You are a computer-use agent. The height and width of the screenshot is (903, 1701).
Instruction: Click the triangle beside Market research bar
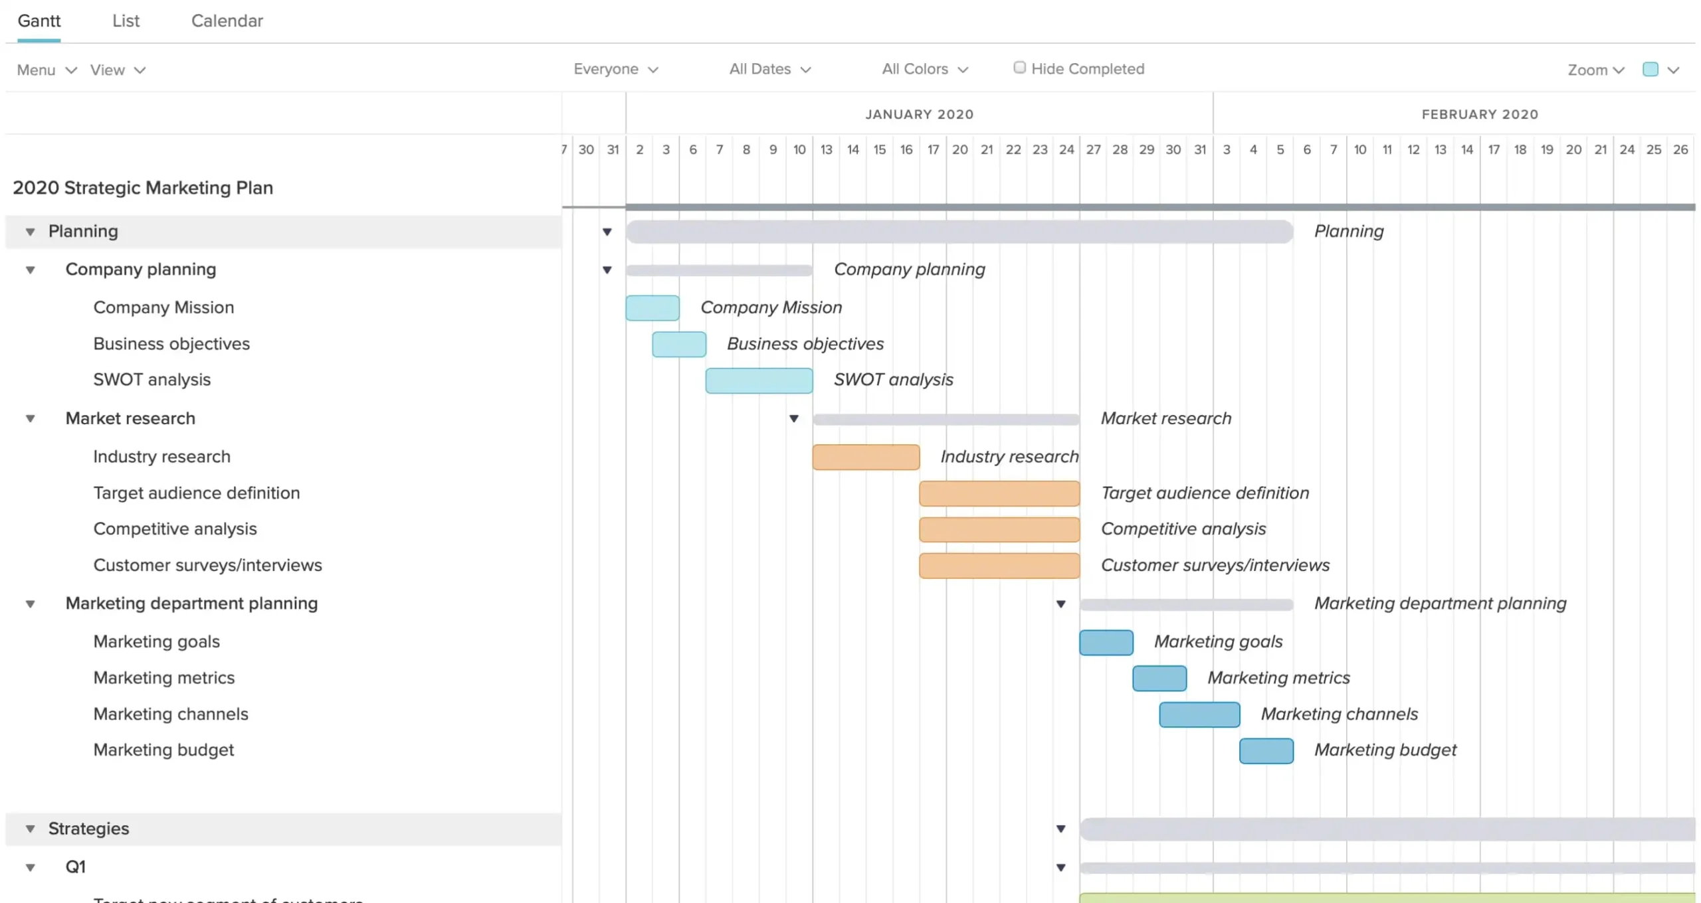[x=793, y=419]
